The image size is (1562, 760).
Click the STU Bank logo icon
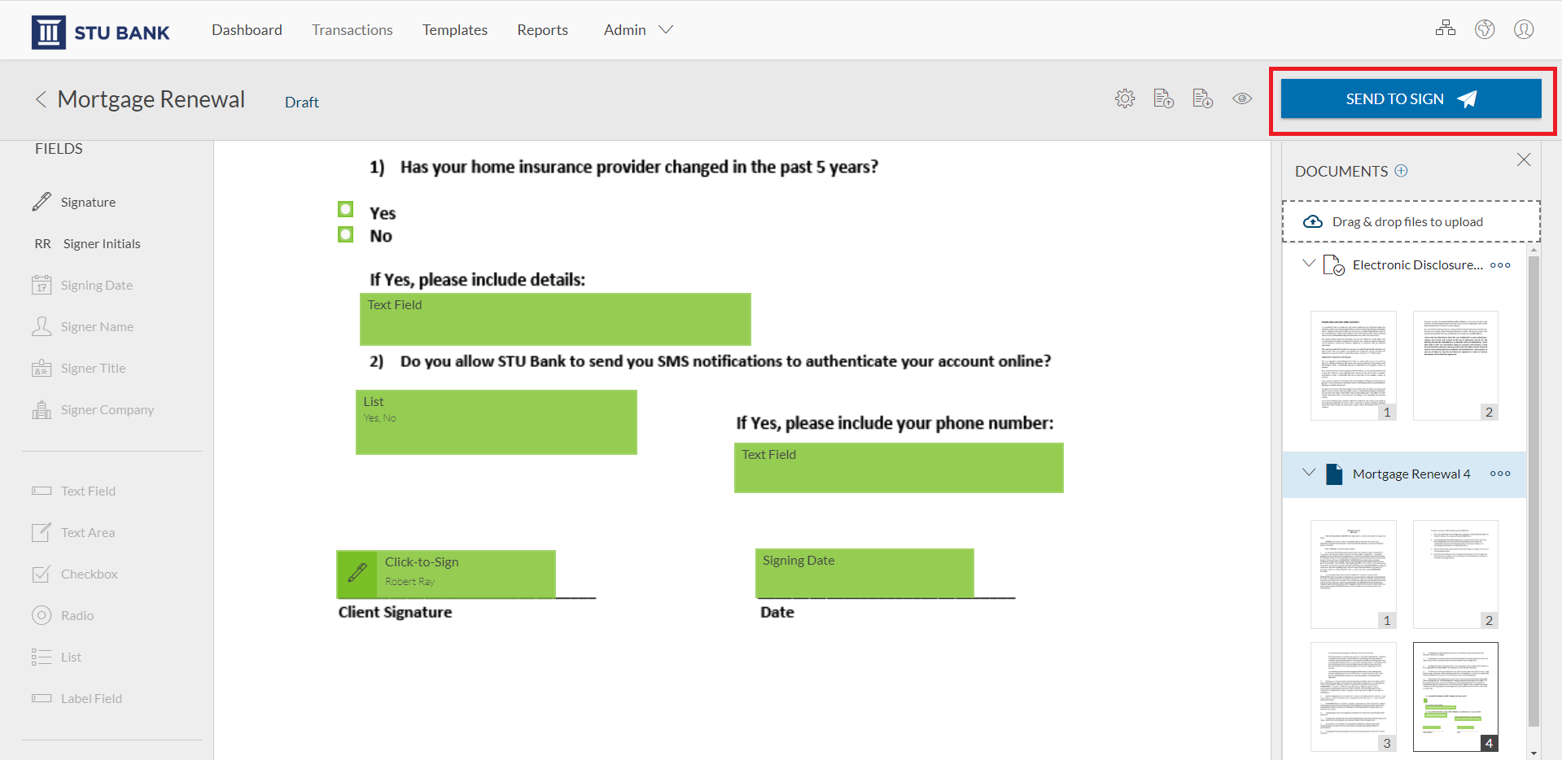pyautogui.click(x=48, y=32)
